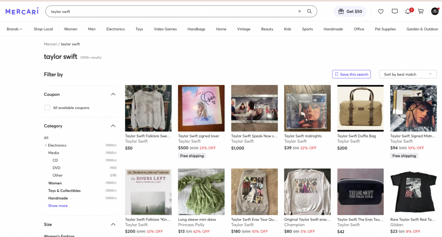Clear the search text with the X icon
442x237 pixels.
click(300, 11)
